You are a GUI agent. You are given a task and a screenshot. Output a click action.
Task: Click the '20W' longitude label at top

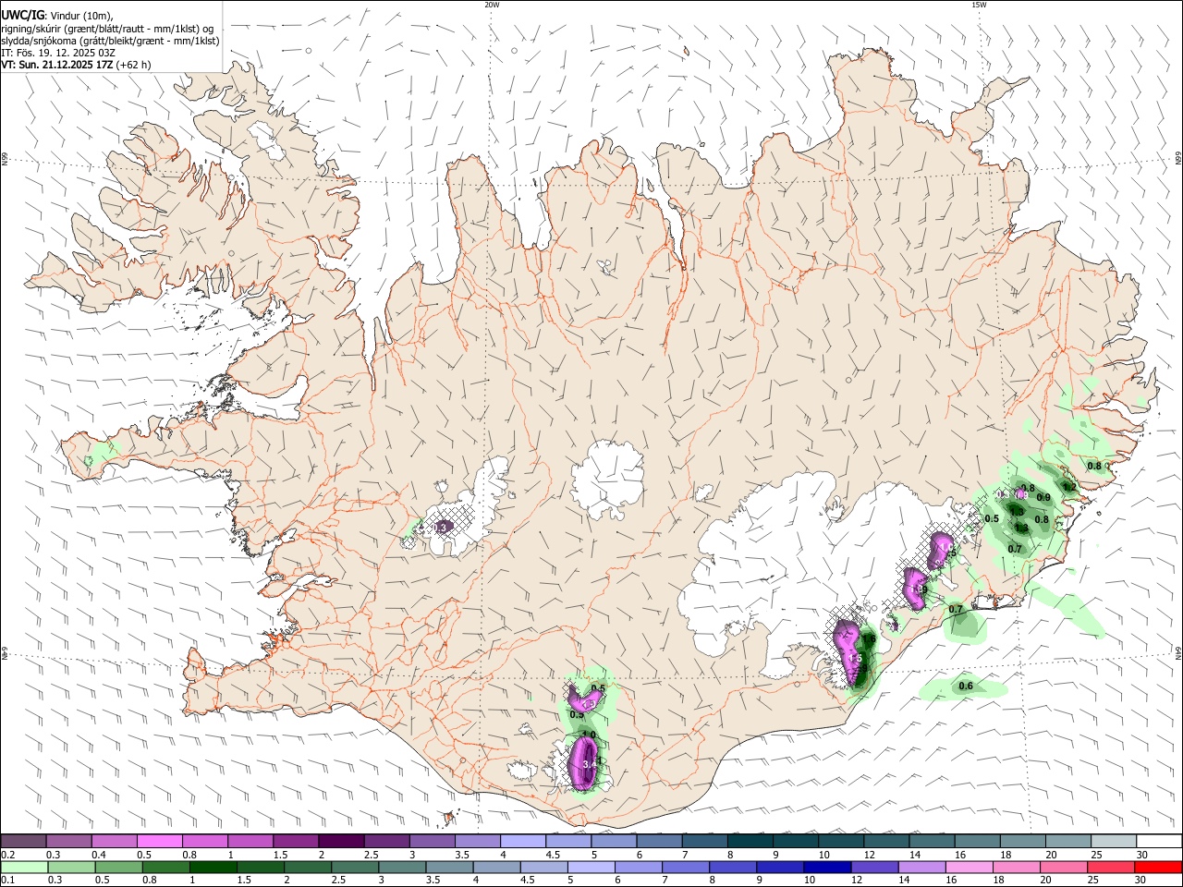click(x=492, y=5)
